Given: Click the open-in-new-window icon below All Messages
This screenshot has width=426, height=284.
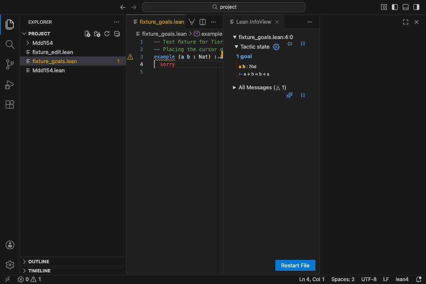Looking at the screenshot, I should (x=290, y=95).
